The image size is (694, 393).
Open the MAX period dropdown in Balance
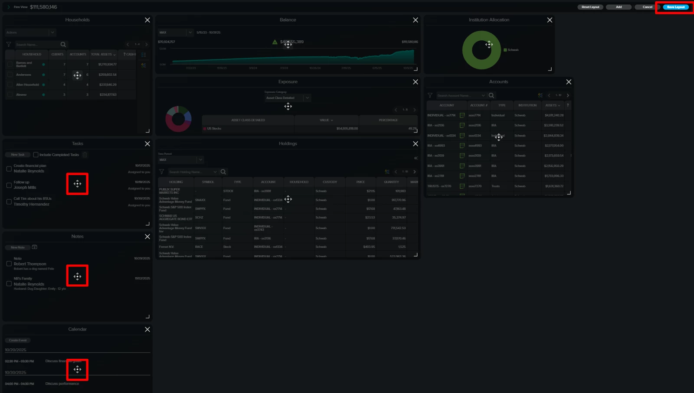[x=176, y=32]
